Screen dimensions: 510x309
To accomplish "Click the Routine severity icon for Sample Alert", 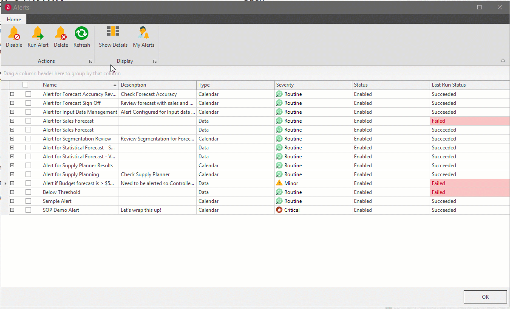I will point(279,201).
